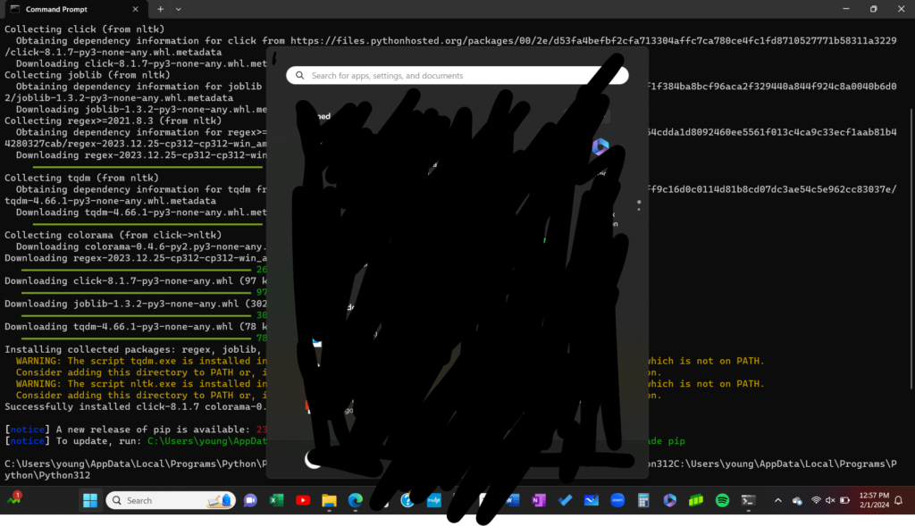The height and width of the screenshot is (526, 915).
Task: Open Excel from the taskbar
Action: coord(277,500)
